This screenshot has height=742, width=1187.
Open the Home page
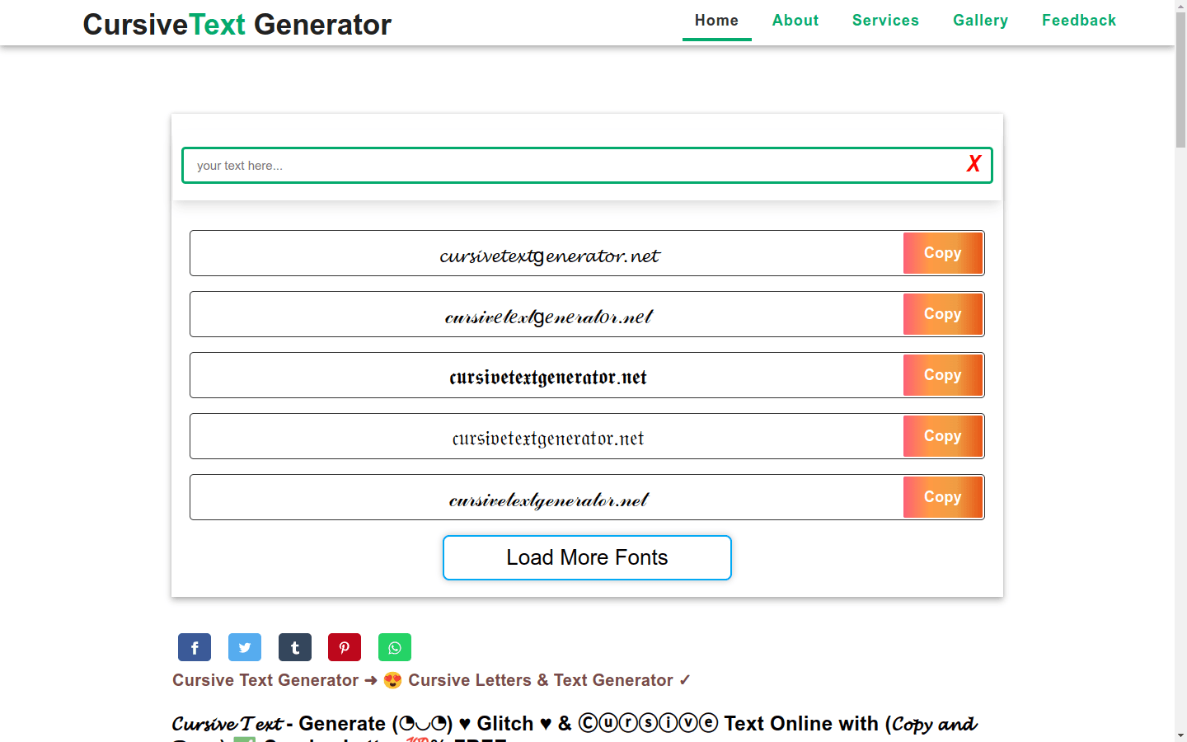[716, 20]
